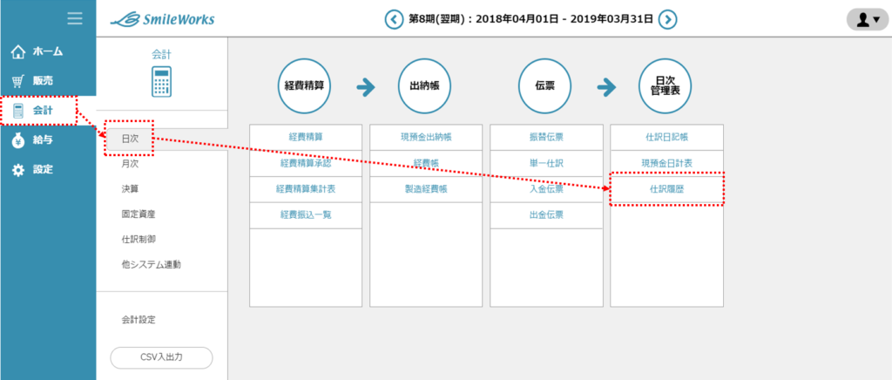Go to previous fiscal period arrow
The height and width of the screenshot is (380, 892).
coord(394,19)
